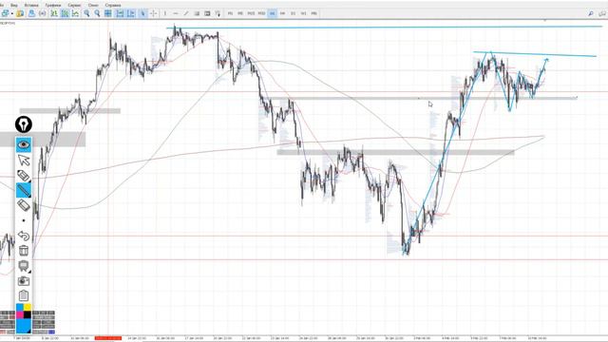Pick the magenta color swatch
Image resolution: width=608 pixels, height=342 pixels.
point(19,315)
